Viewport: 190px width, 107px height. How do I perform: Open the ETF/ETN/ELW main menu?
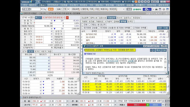coord(53,5)
